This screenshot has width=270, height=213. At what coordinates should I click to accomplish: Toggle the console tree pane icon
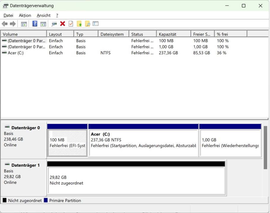[24, 24]
